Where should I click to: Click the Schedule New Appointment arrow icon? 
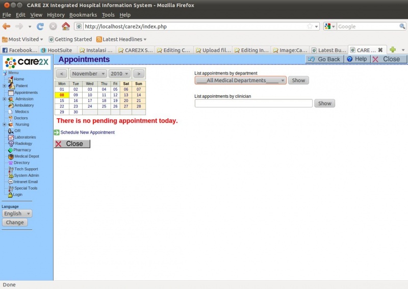(x=57, y=133)
